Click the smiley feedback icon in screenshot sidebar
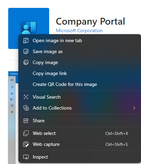 click(12, 105)
